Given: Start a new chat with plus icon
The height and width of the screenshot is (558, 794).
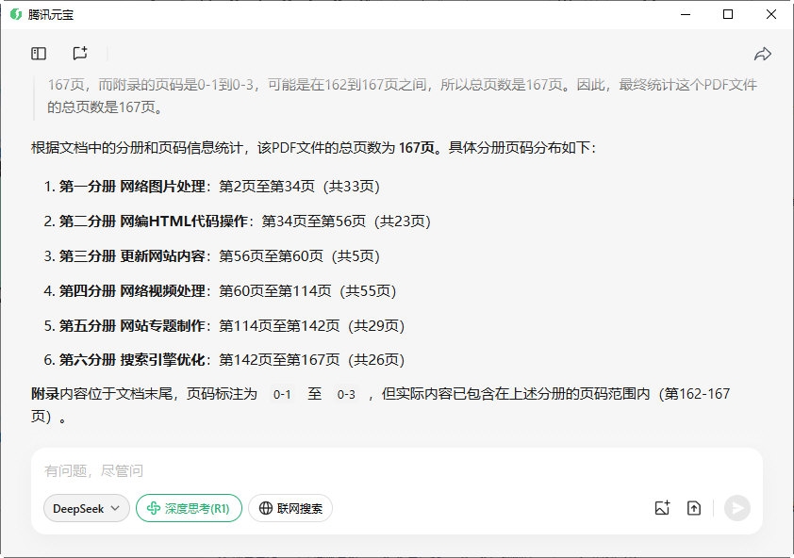Looking at the screenshot, I should [x=80, y=53].
